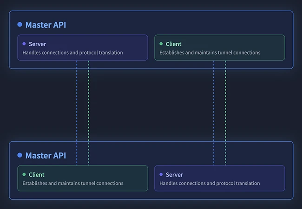302x209 pixels.
Task: Click the blue dot beside the upper Master API title
Action: (20, 25)
